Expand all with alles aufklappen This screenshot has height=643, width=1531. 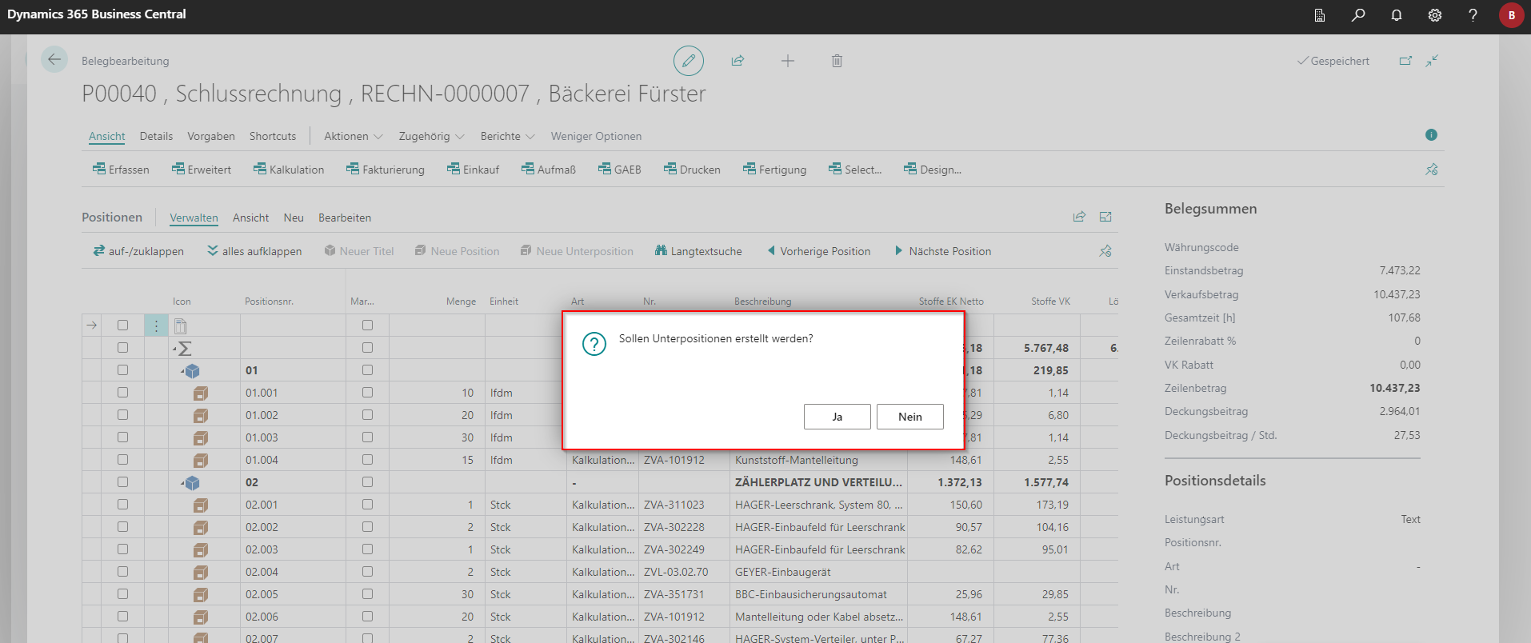[254, 251]
